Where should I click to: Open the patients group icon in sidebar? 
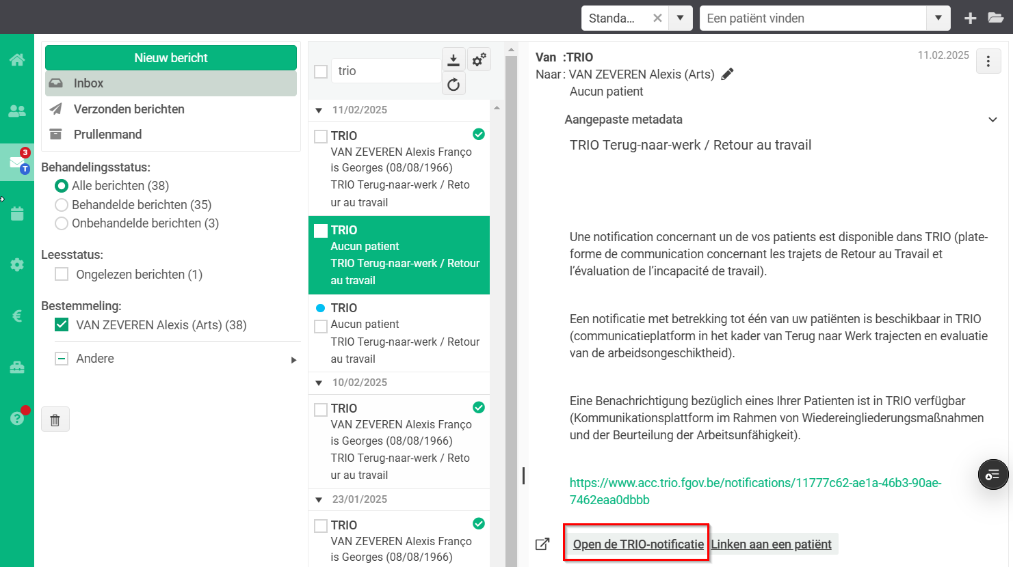click(x=17, y=111)
